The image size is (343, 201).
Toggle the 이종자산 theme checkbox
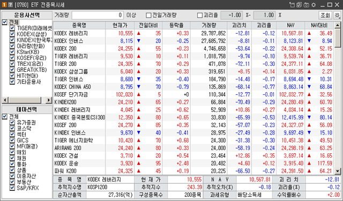(x=12, y=176)
